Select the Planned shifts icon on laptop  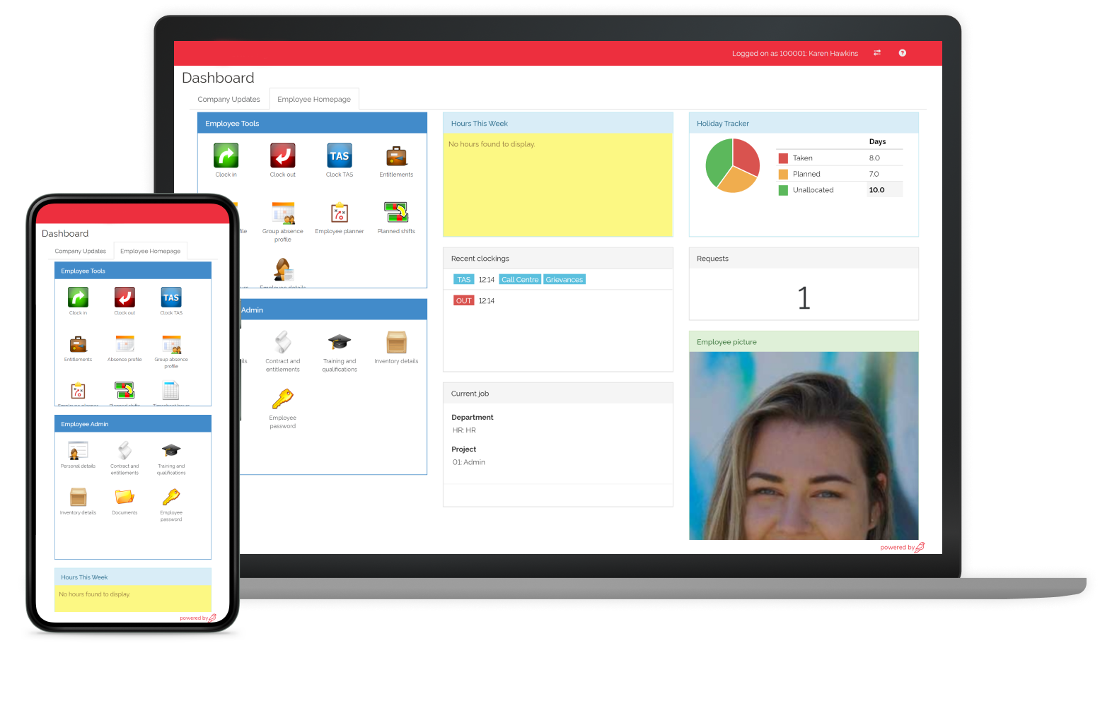[396, 213]
